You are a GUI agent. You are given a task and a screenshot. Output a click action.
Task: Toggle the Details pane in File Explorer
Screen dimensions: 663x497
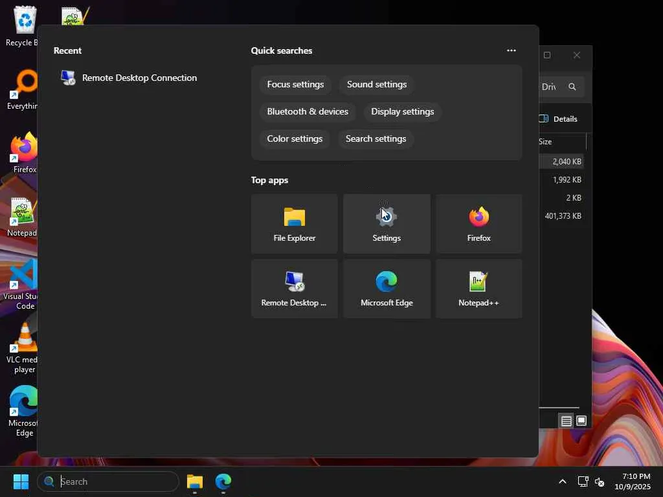click(x=559, y=119)
